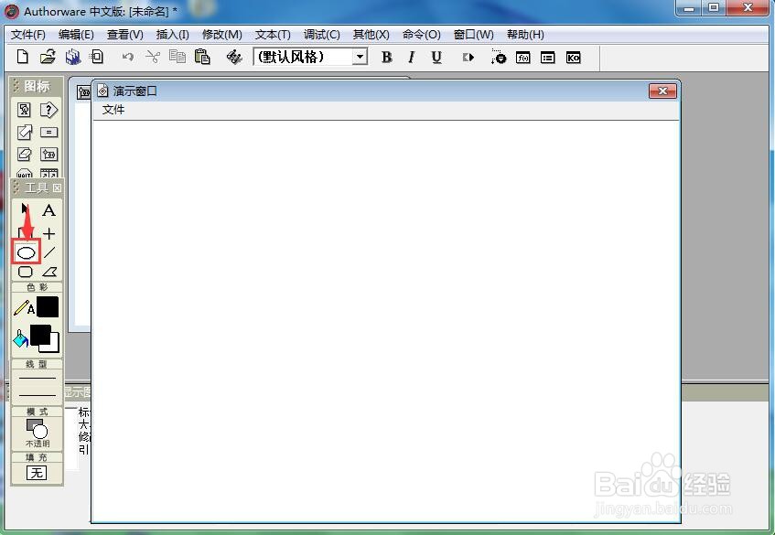Click the New file toolbar icon
This screenshot has width=775, height=535.
pyautogui.click(x=22, y=57)
